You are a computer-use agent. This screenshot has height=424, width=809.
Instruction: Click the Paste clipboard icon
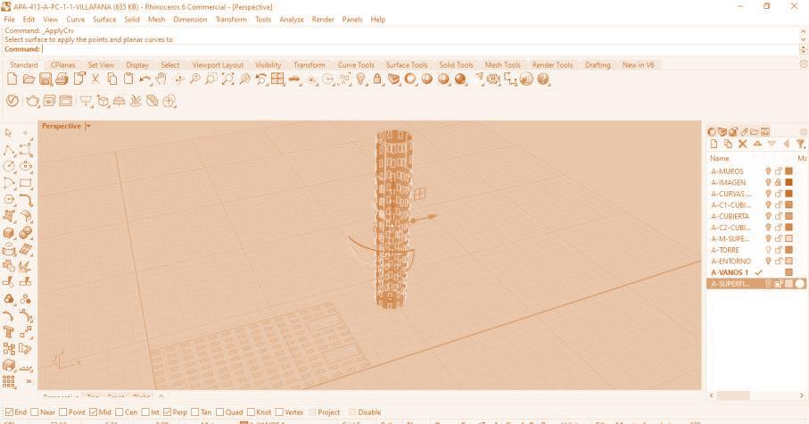pos(128,79)
